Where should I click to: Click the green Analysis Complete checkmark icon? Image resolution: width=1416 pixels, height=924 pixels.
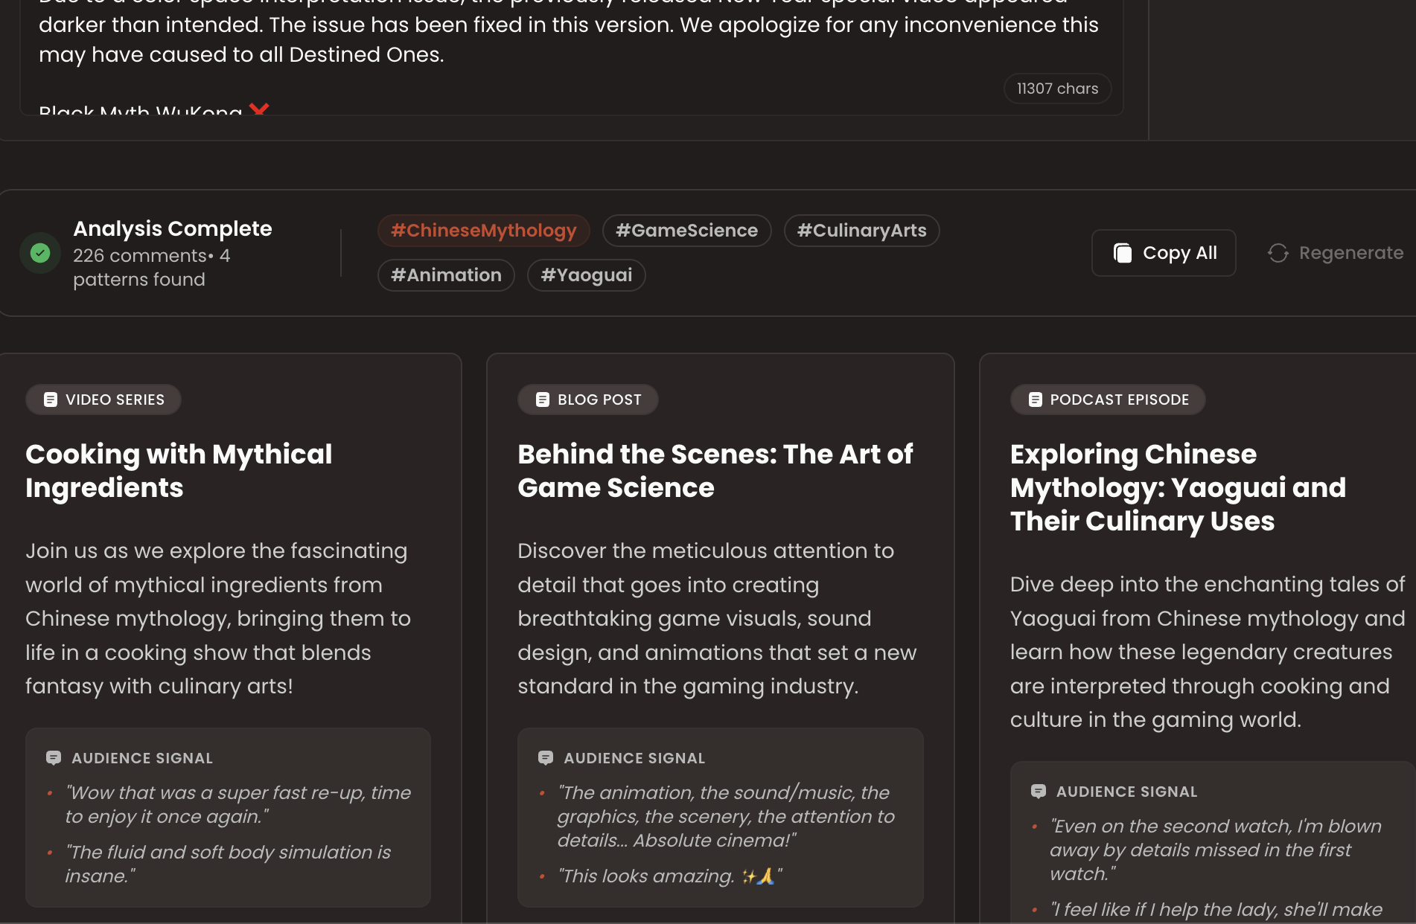(x=39, y=253)
